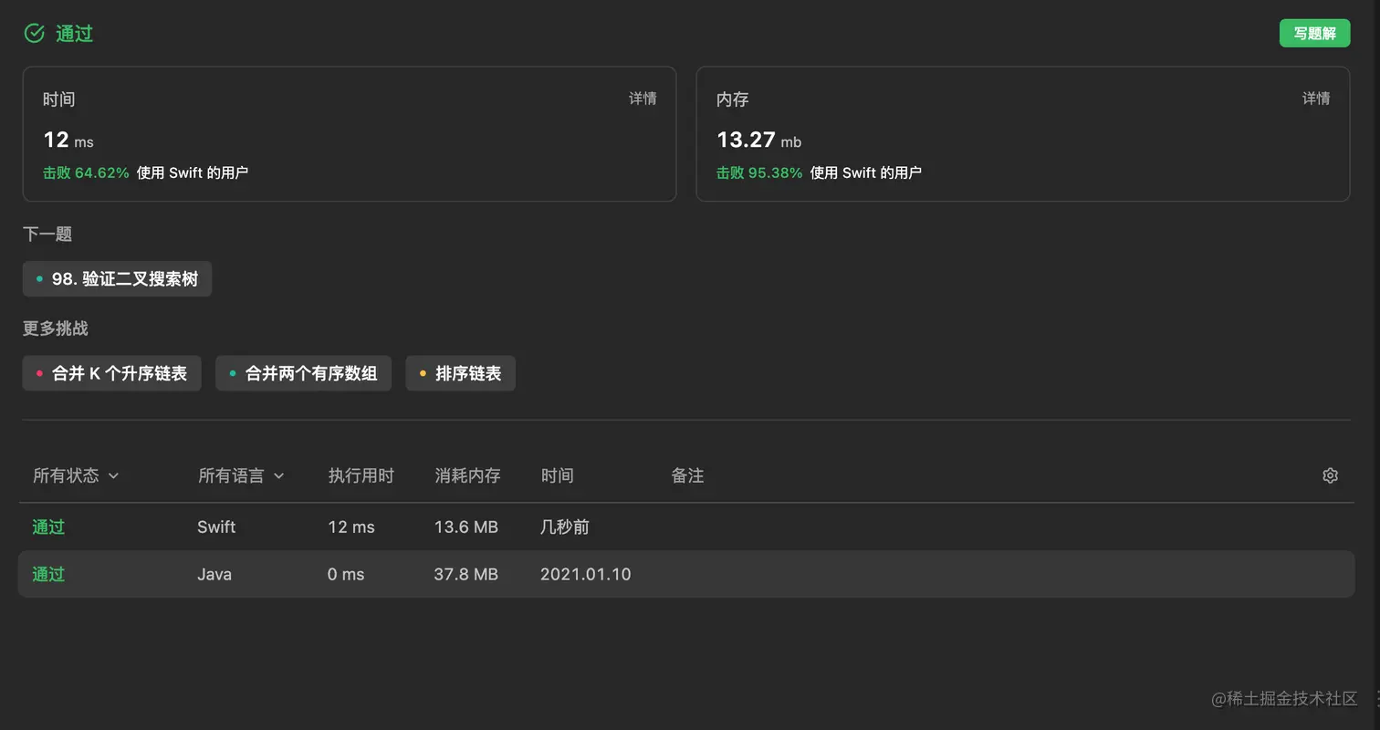Image resolution: width=1380 pixels, height=730 pixels.
Task: Open the 所有状态 filter dropdown
Action: 66,475
